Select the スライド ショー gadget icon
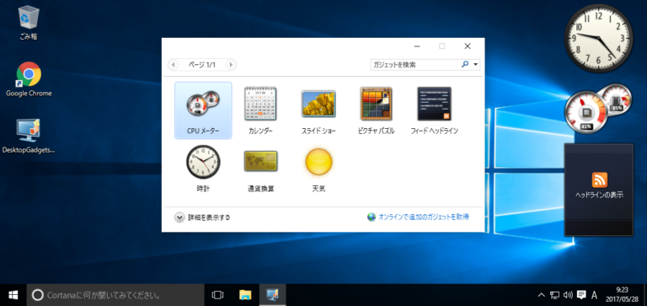647x306 pixels. (x=318, y=103)
